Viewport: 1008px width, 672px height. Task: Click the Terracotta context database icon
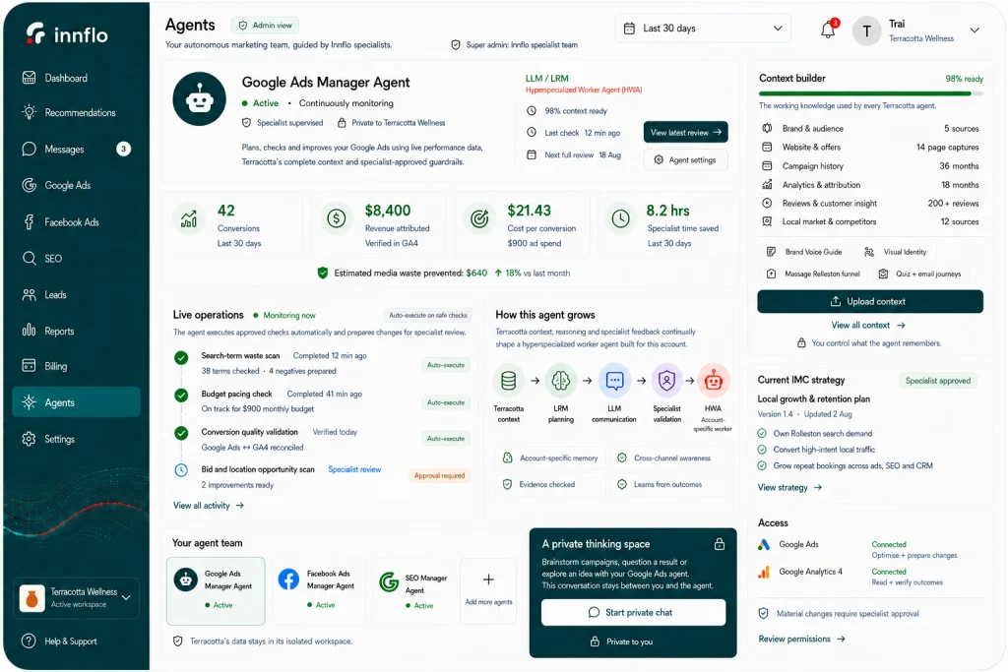click(x=509, y=381)
